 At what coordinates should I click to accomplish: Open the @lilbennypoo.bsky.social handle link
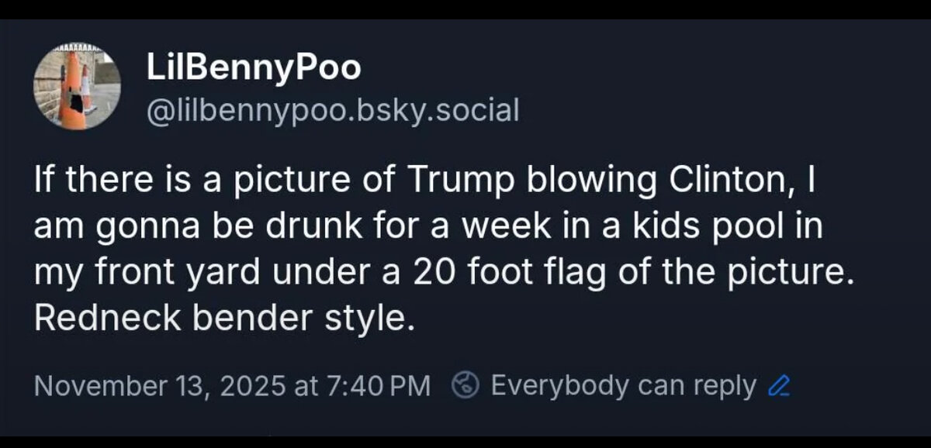pos(333,109)
